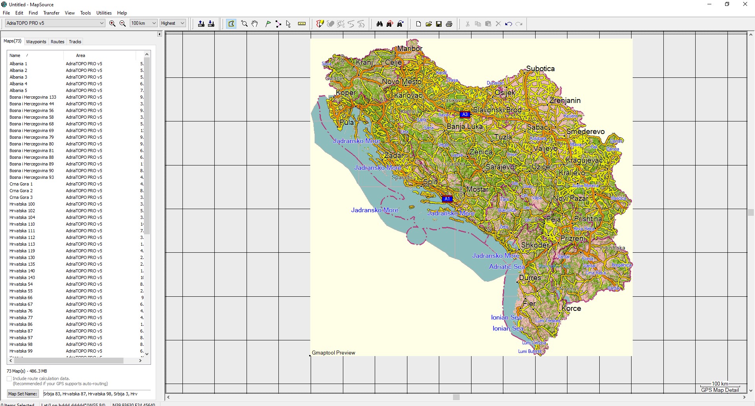This screenshot has height=406, width=755.
Task: Click the Undo arrow icon
Action: pos(508,24)
